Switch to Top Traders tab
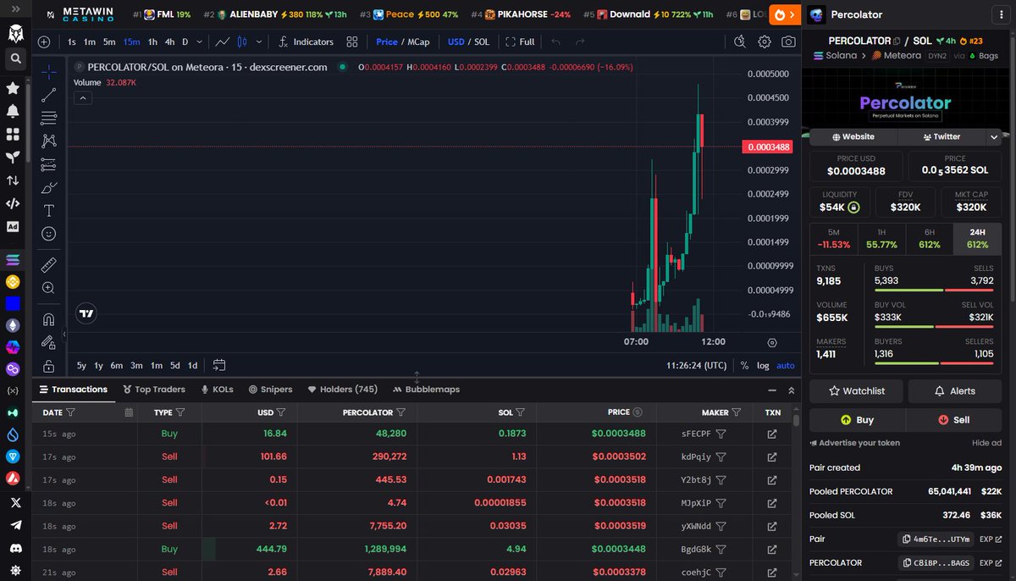Screen dimensions: 1016x581 [x=154, y=390]
